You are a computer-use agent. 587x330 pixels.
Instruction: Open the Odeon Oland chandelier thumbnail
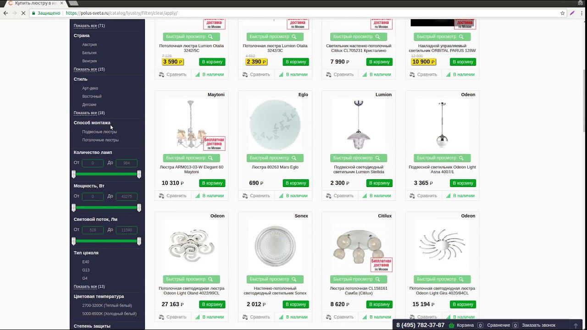192,246
